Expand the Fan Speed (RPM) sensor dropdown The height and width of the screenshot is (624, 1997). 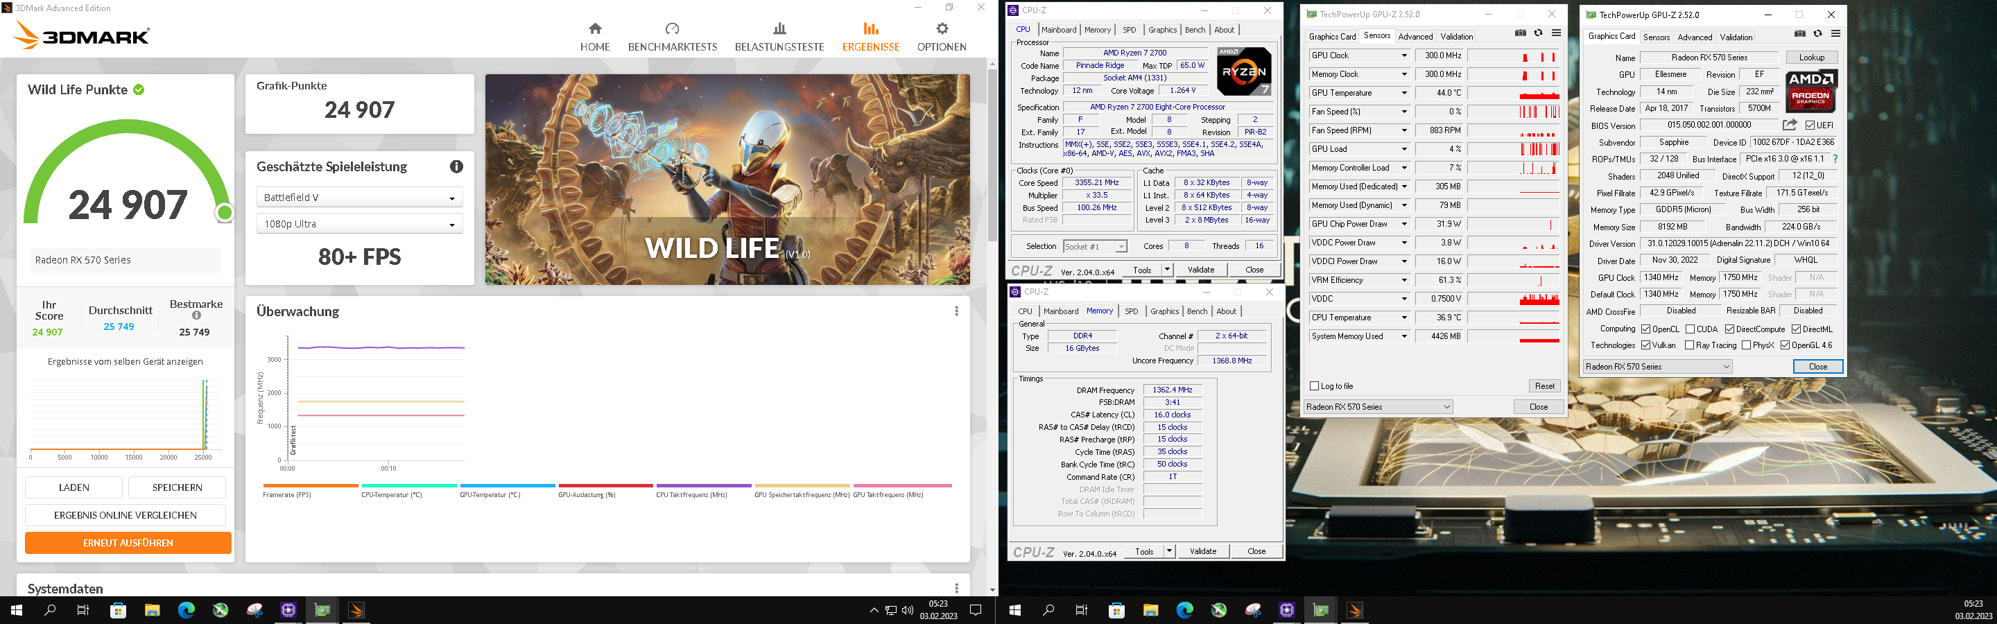pos(1403,130)
